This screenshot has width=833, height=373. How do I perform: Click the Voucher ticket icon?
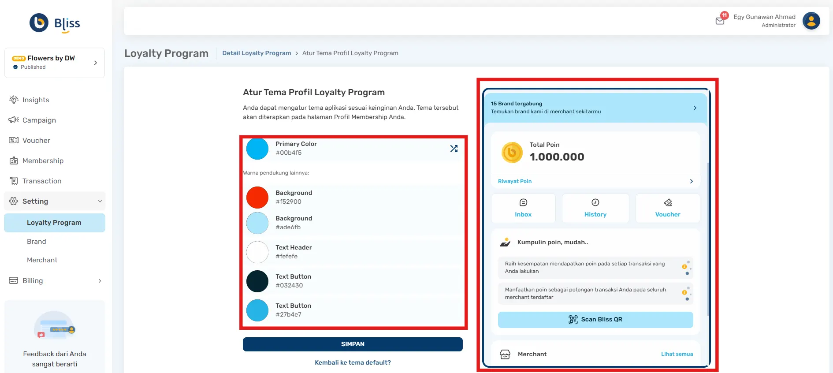click(14, 140)
